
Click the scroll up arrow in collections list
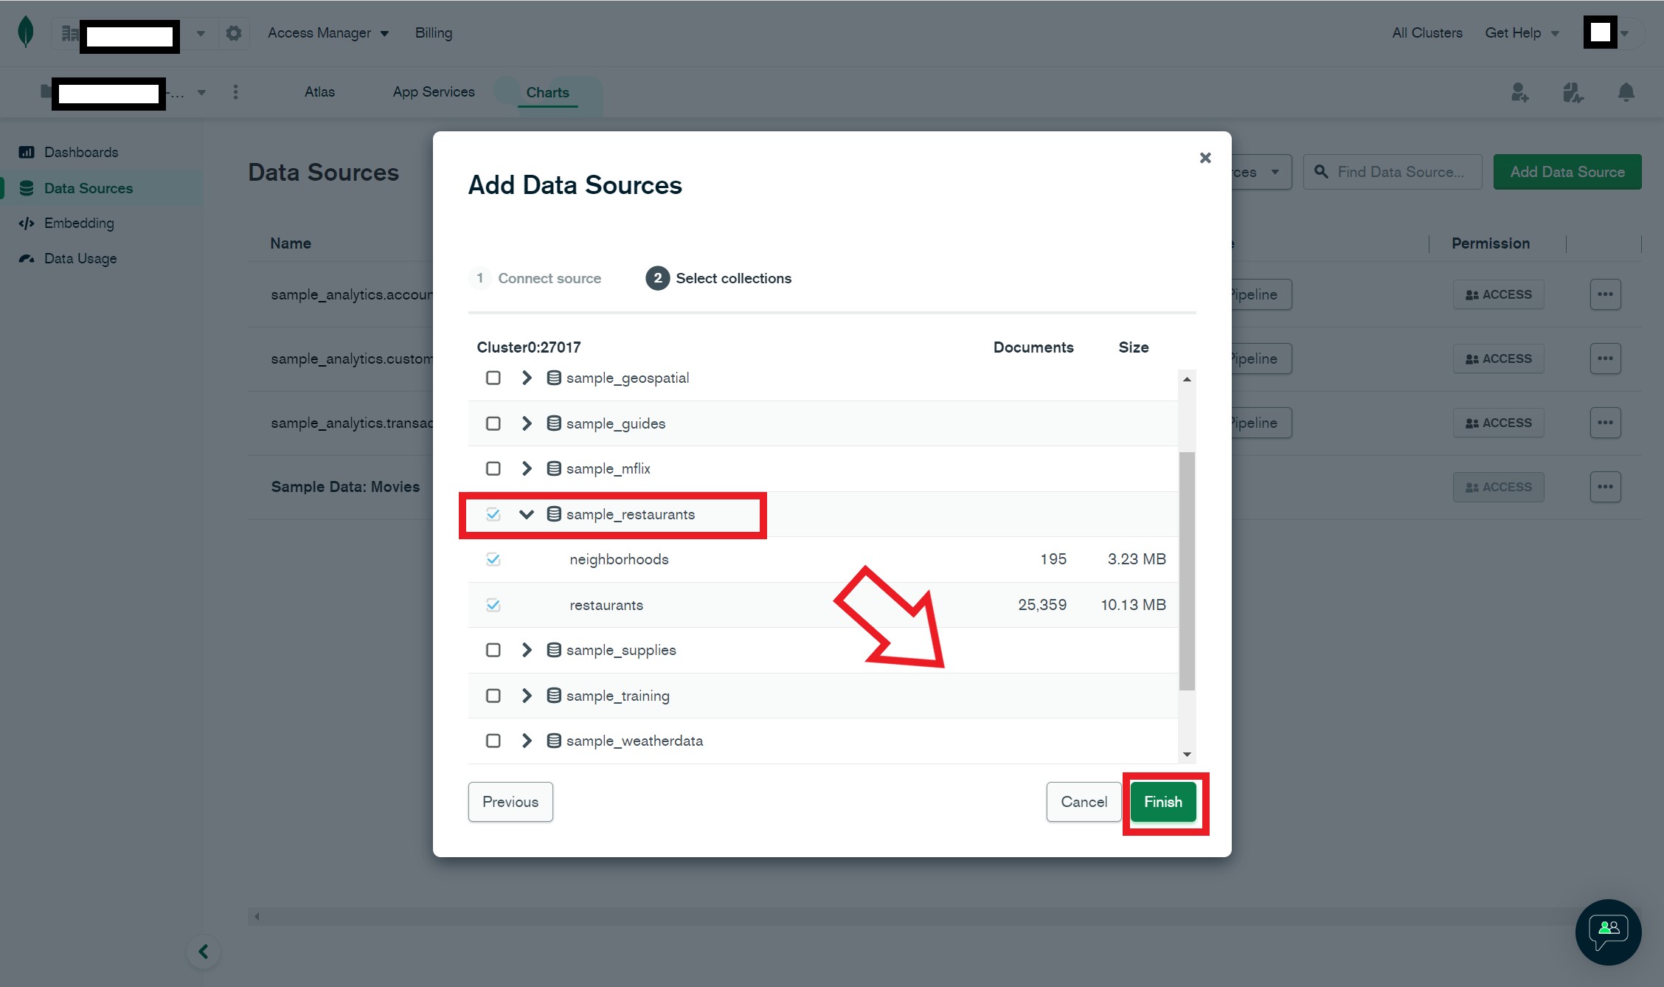(1187, 379)
